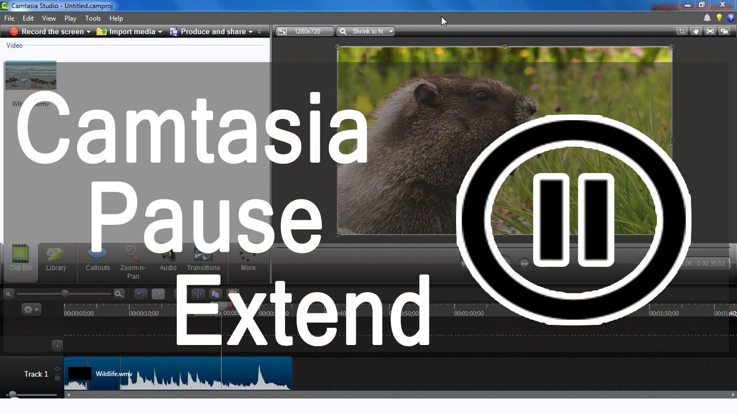The width and height of the screenshot is (737, 414).
Task: Click the playhead marker on the timeline ruler
Action: [x=221, y=307]
